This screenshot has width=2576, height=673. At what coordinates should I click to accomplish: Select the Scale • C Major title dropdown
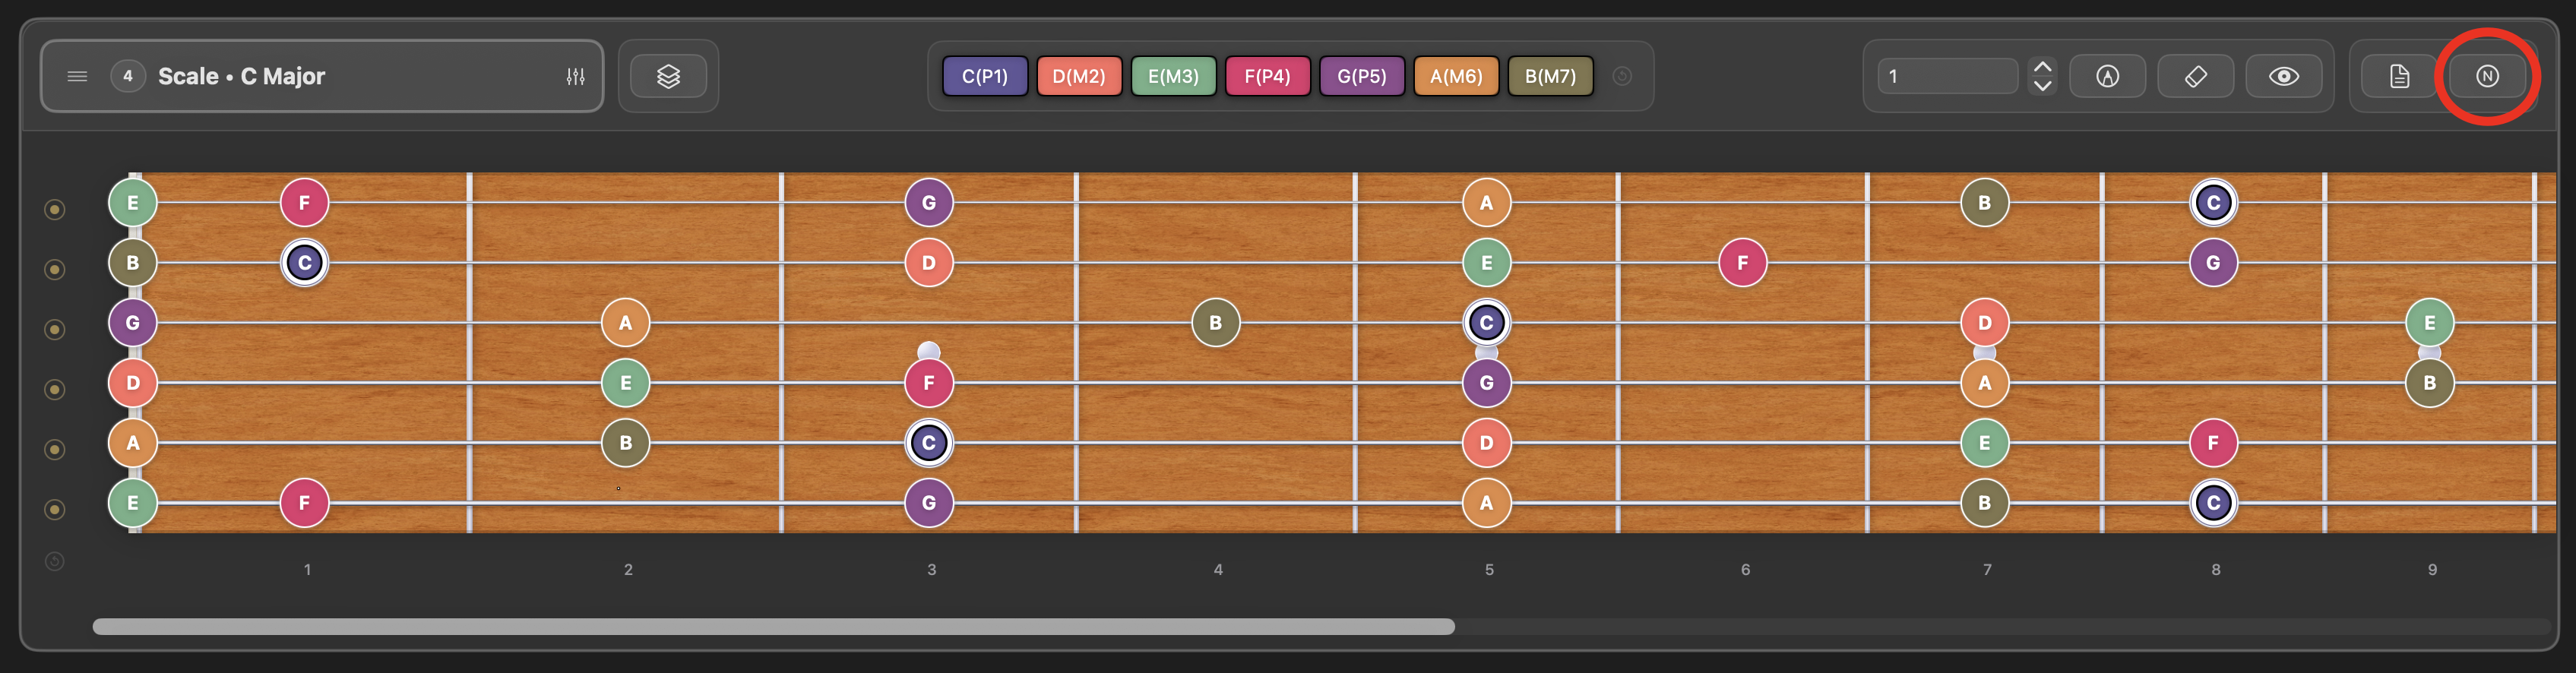coord(322,76)
